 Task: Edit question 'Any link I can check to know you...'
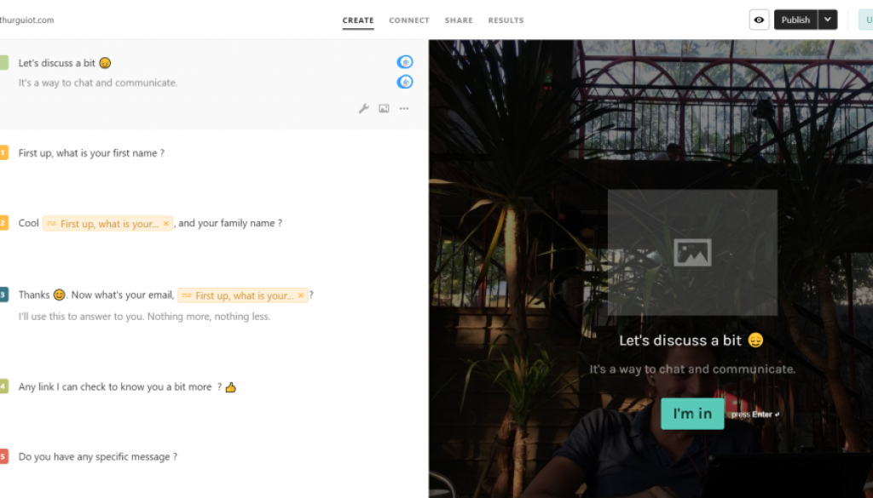128,386
